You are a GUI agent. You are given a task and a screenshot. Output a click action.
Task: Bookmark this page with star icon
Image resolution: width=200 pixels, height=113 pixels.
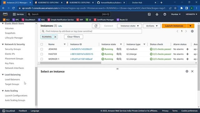[175, 8]
